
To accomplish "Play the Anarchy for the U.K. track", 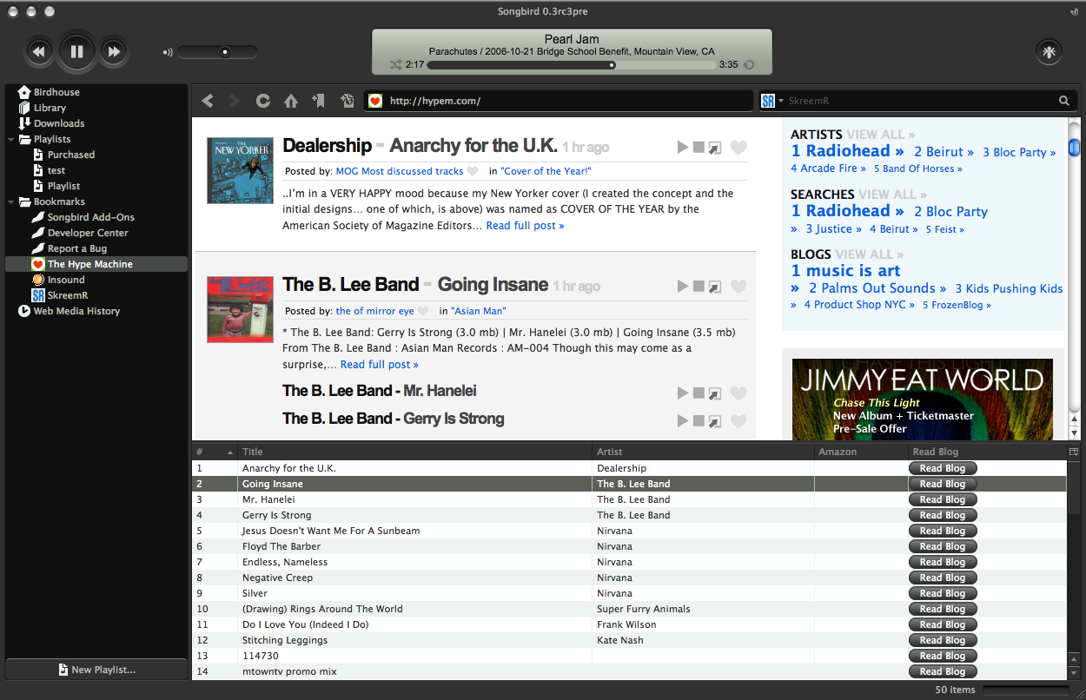I will [x=683, y=148].
